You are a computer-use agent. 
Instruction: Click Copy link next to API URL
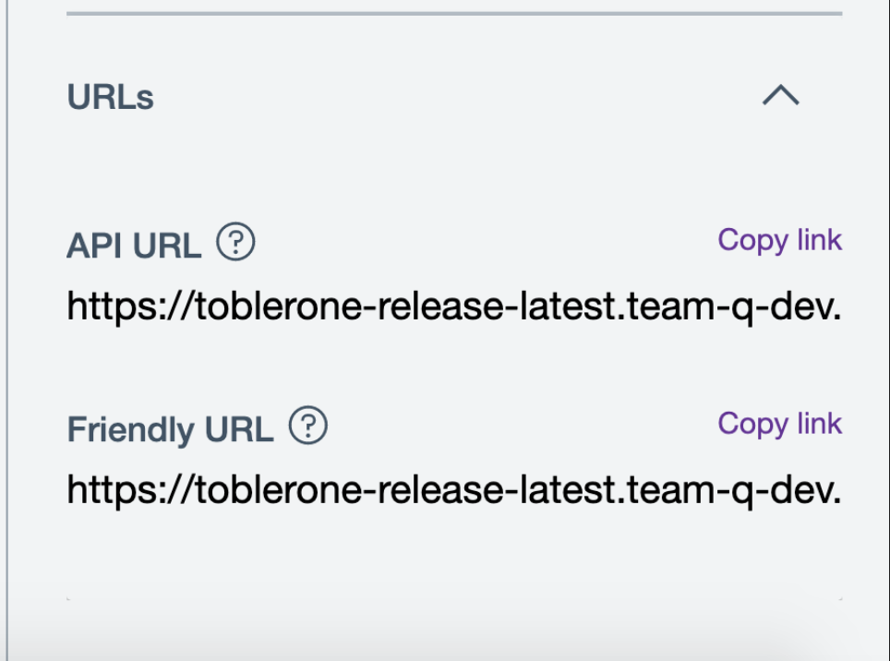pyautogui.click(x=780, y=240)
